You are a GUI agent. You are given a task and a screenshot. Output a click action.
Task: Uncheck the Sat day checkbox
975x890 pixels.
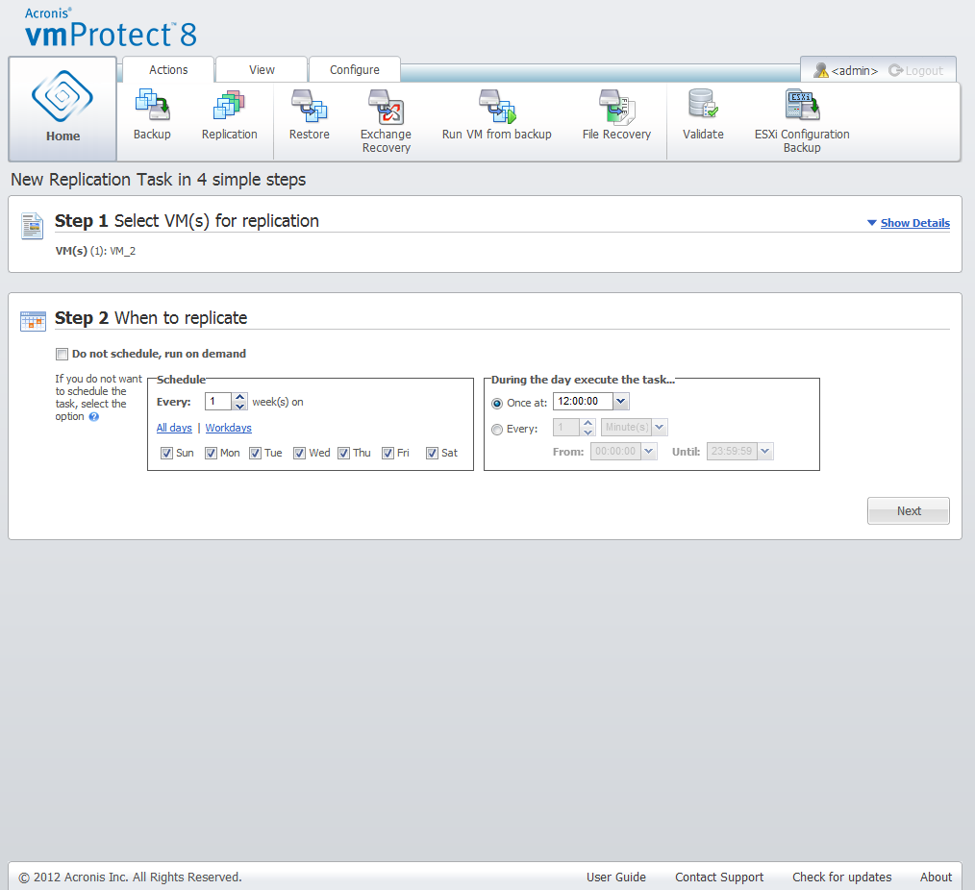click(432, 453)
